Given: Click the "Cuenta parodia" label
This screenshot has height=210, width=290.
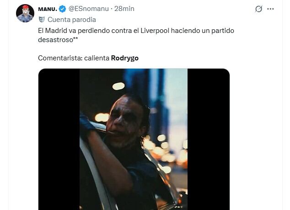Looking at the screenshot, I should (x=72, y=19).
